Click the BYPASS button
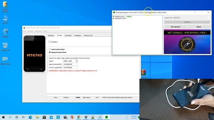 [x=187, y=22]
